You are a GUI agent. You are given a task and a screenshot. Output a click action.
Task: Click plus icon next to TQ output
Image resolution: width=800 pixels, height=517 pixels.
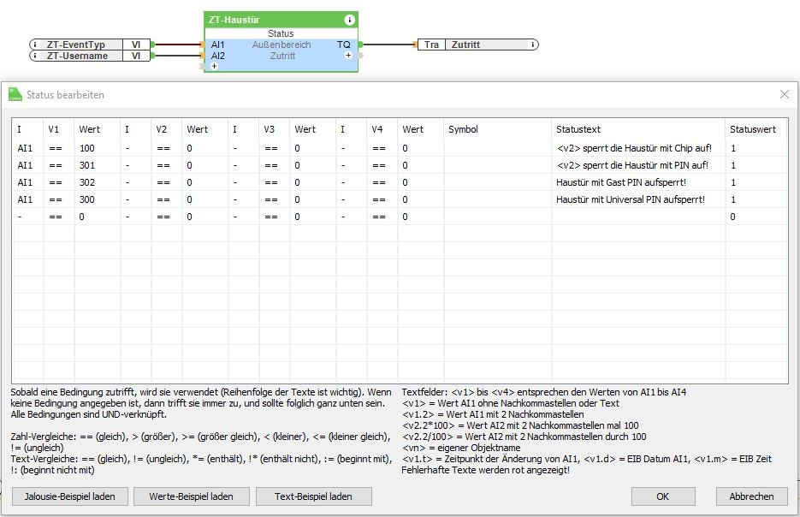coord(348,55)
